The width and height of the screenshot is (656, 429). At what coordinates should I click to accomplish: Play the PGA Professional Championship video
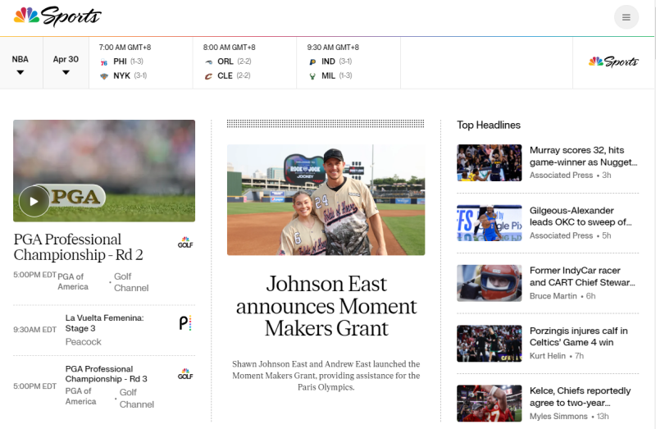click(34, 200)
